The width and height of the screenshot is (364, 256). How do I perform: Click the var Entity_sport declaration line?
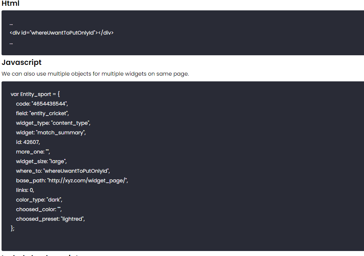coord(35,94)
